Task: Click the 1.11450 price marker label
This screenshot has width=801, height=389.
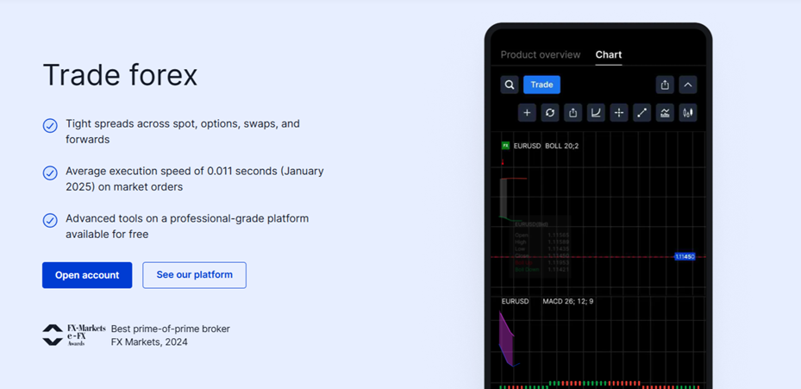Action: (x=685, y=257)
